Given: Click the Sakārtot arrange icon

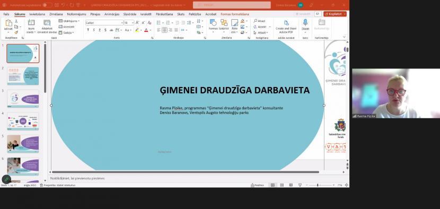Looking at the screenshot, I should [224, 23].
